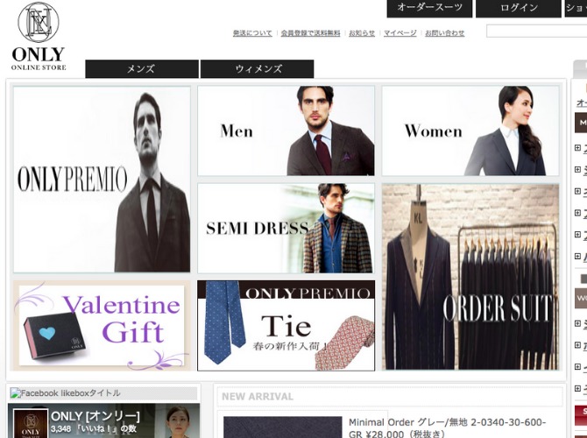Open the お知らせ link

click(x=362, y=33)
